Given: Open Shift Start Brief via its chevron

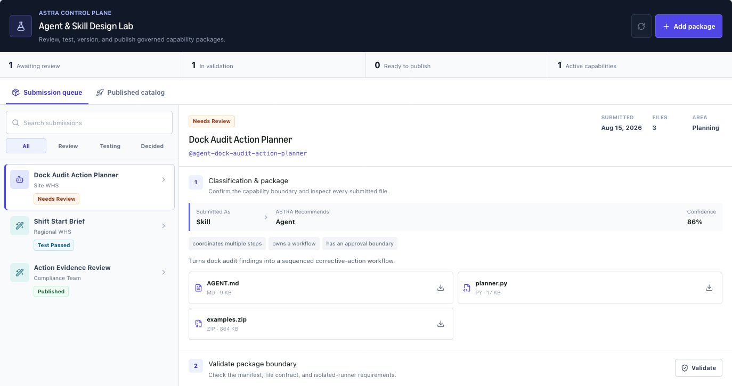Looking at the screenshot, I should (164, 226).
